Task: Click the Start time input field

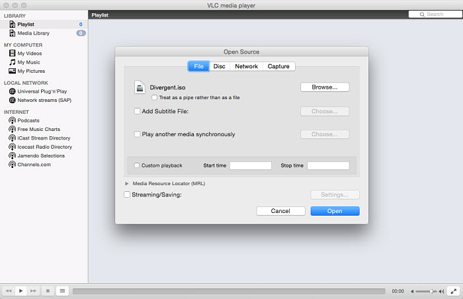Action: (251, 165)
